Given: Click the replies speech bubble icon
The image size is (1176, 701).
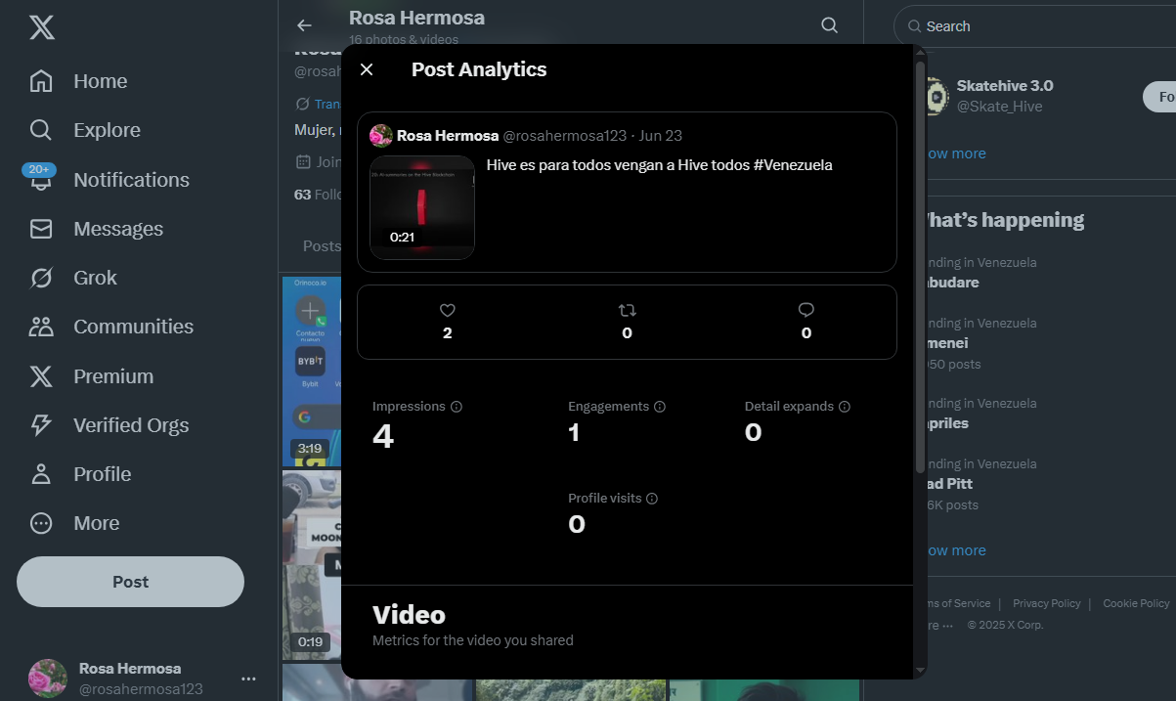Looking at the screenshot, I should point(806,310).
